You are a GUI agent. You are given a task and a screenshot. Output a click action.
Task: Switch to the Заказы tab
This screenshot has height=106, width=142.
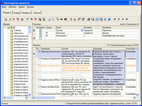point(37,13)
